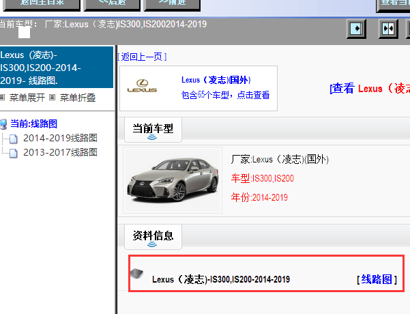The height and width of the screenshot is (314, 410).
Task: Click the <<后退 back button
Action: pyautogui.click(x=112, y=5)
